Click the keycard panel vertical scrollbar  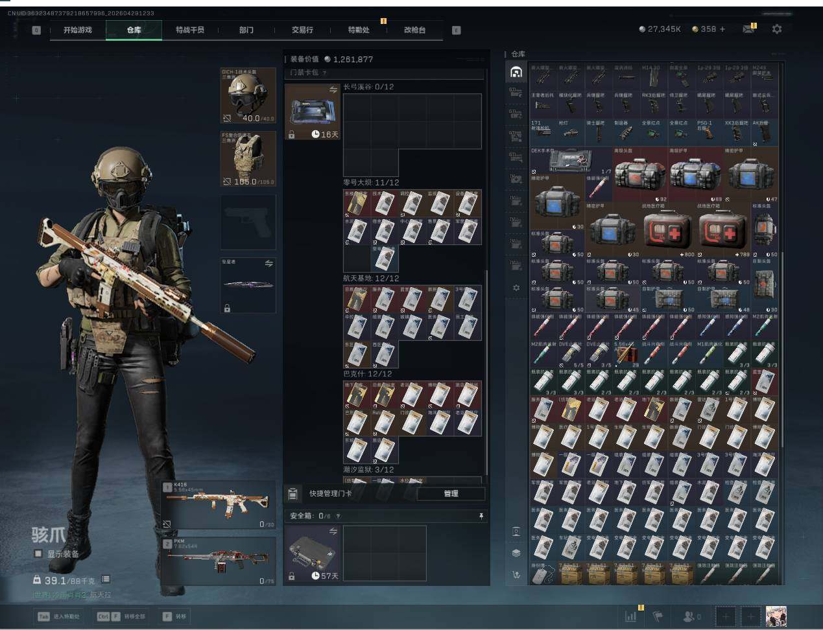pyautogui.click(x=486, y=373)
